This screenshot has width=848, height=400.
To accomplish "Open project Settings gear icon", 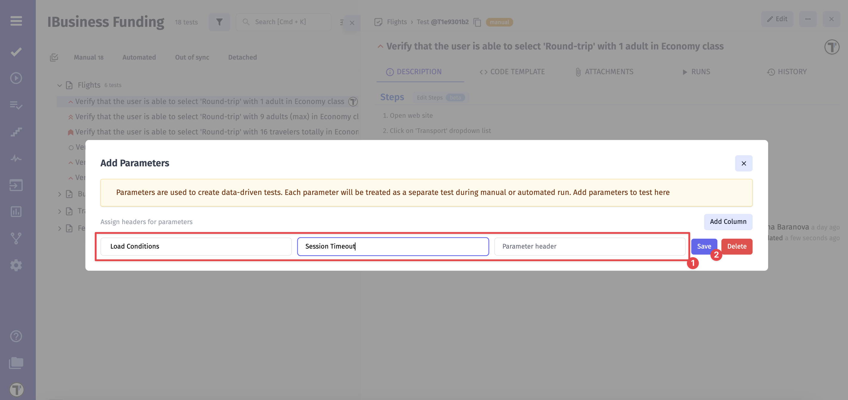I will coord(16,265).
